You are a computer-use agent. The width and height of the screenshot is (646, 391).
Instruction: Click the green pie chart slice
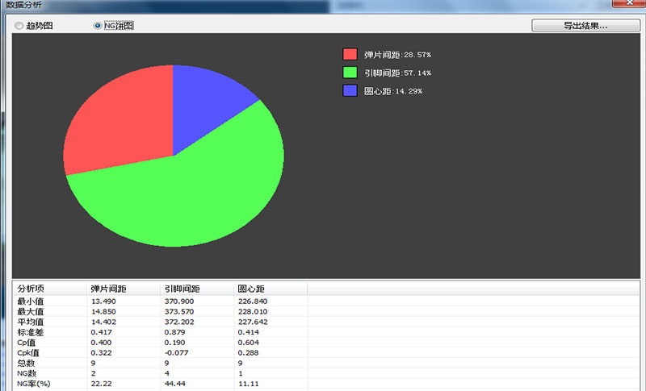coord(186,193)
